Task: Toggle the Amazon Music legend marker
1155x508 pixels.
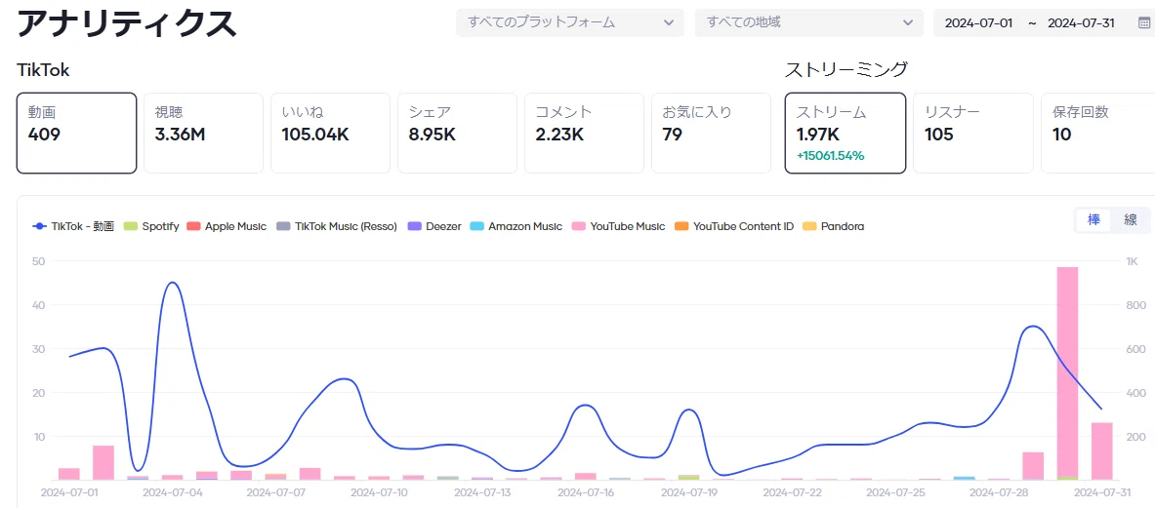Action: pyautogui.click(x=476, y=226)
